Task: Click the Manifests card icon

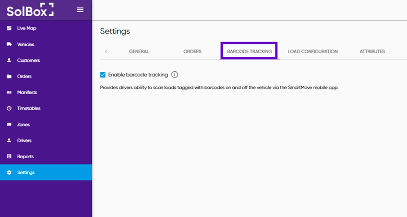Action: (9, 93)
